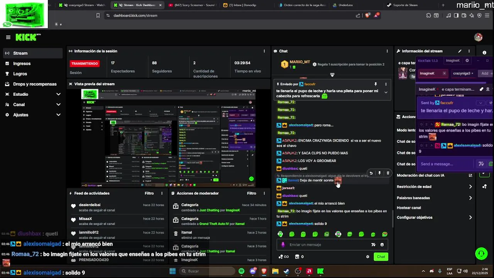Select the Stream sidebar item

pyautogui.click(x=32, y=53)
